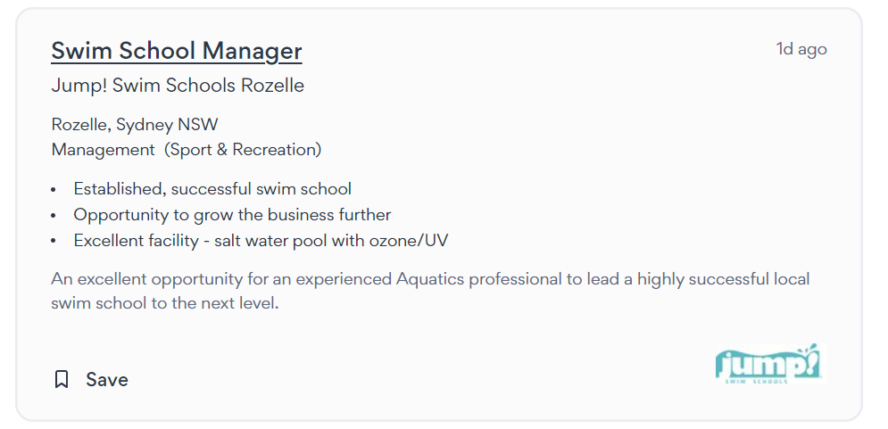Image resolution: width=888 pixels, height=429 pixels.
Task: Click the 1d ago posting timestamp
Action: coord(801,49)
